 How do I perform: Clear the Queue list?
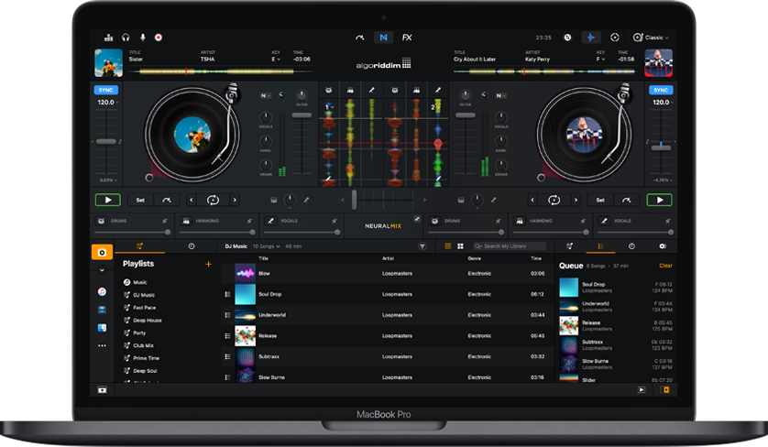pos(665,266)
